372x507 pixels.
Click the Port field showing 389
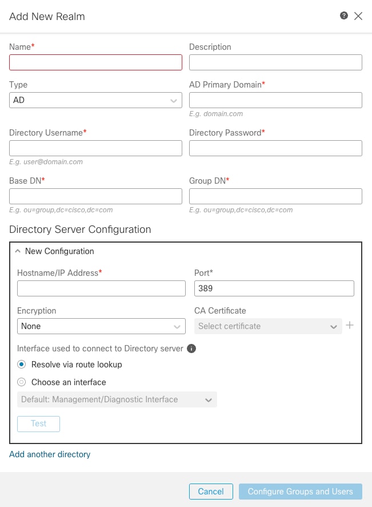click(274, 288)
